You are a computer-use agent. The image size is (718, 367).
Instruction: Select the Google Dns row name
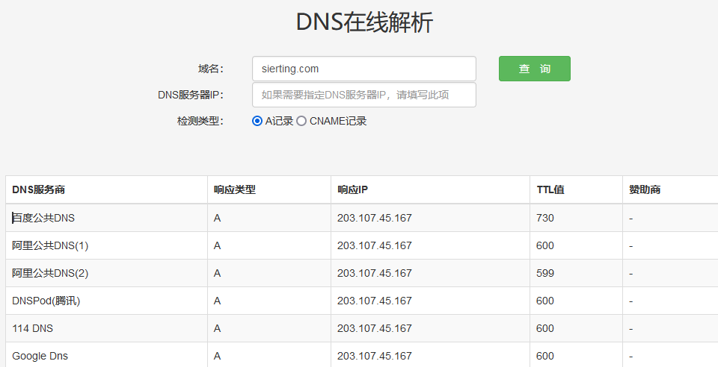(40, 356)
